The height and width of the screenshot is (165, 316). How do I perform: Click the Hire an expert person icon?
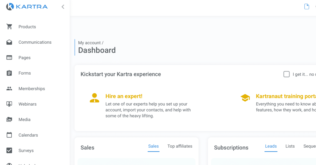pos(94,98)
